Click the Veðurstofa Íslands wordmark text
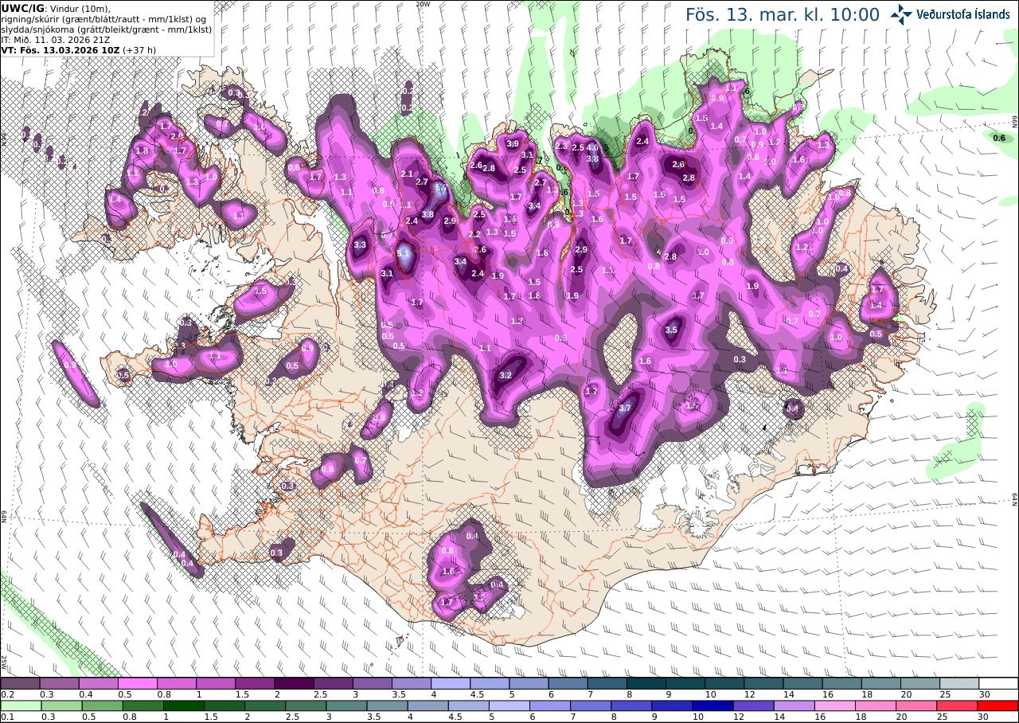1019x723 pixels. [x=963, y=14]
